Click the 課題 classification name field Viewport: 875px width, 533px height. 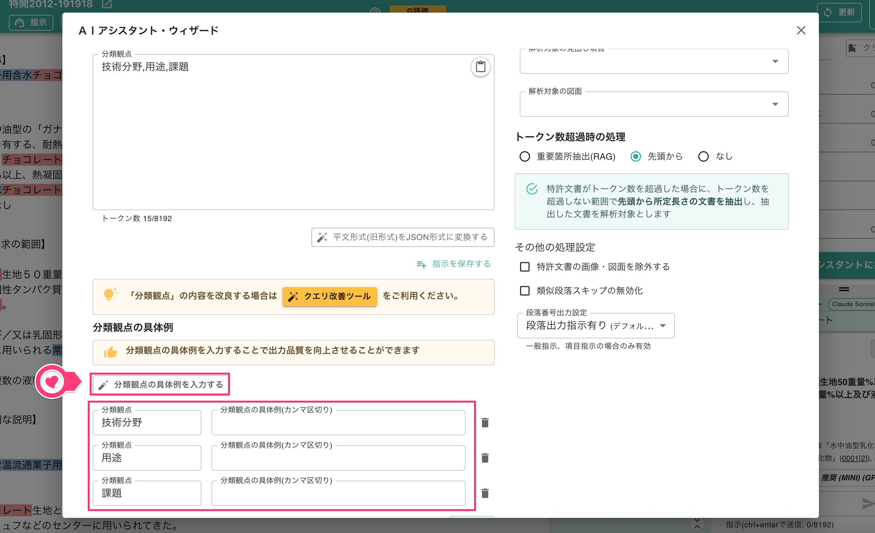[x=147, y=493]
